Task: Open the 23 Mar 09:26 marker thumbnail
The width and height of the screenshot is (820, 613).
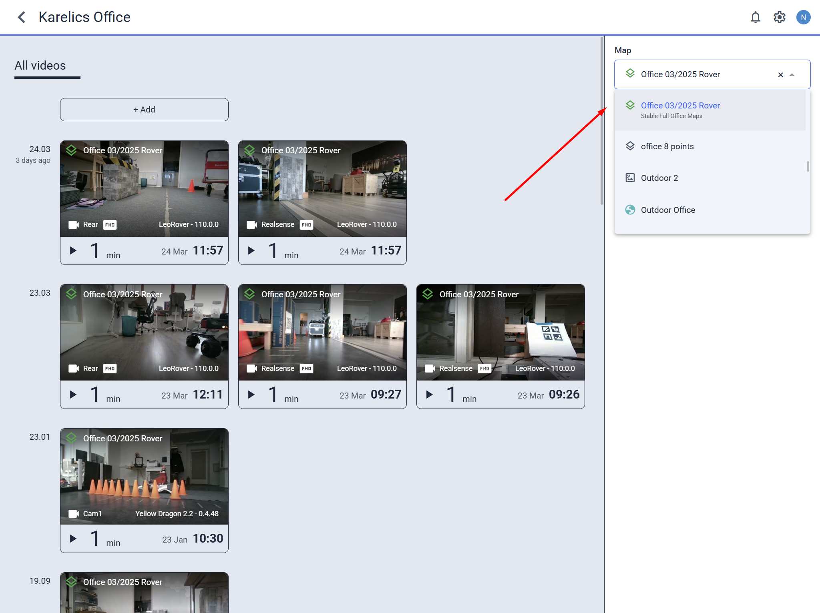Action: pos(500,333)
